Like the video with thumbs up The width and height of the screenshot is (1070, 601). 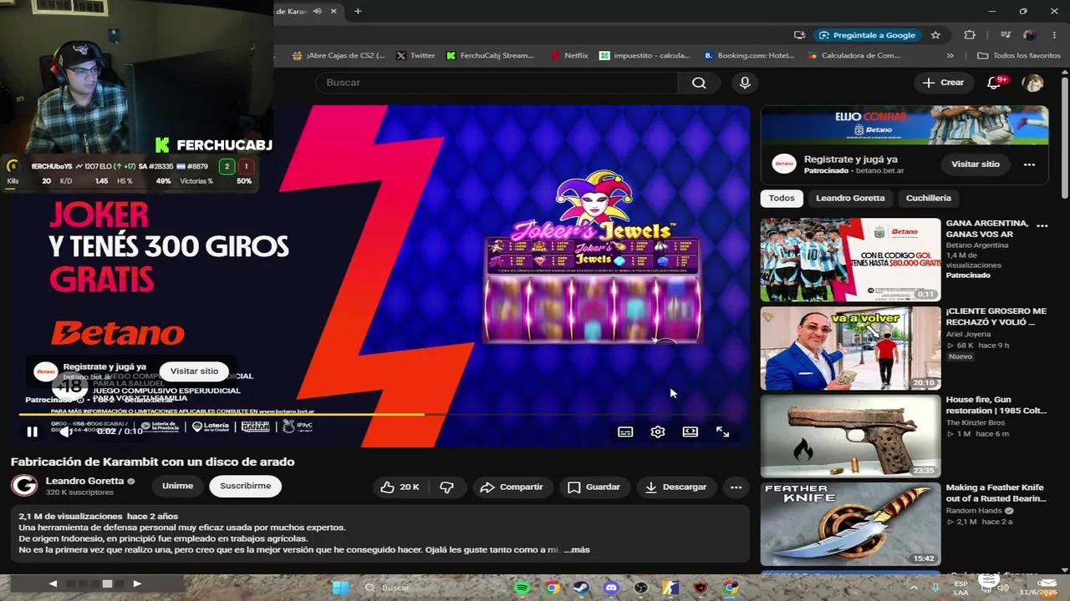[x=400, y=487]
